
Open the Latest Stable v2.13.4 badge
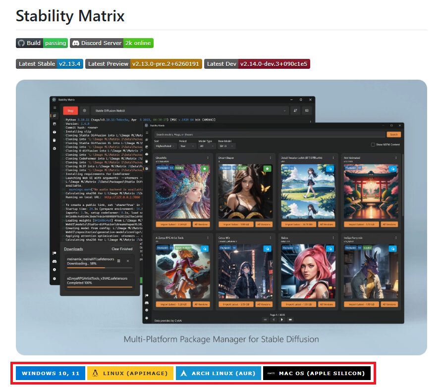[50, 64]
